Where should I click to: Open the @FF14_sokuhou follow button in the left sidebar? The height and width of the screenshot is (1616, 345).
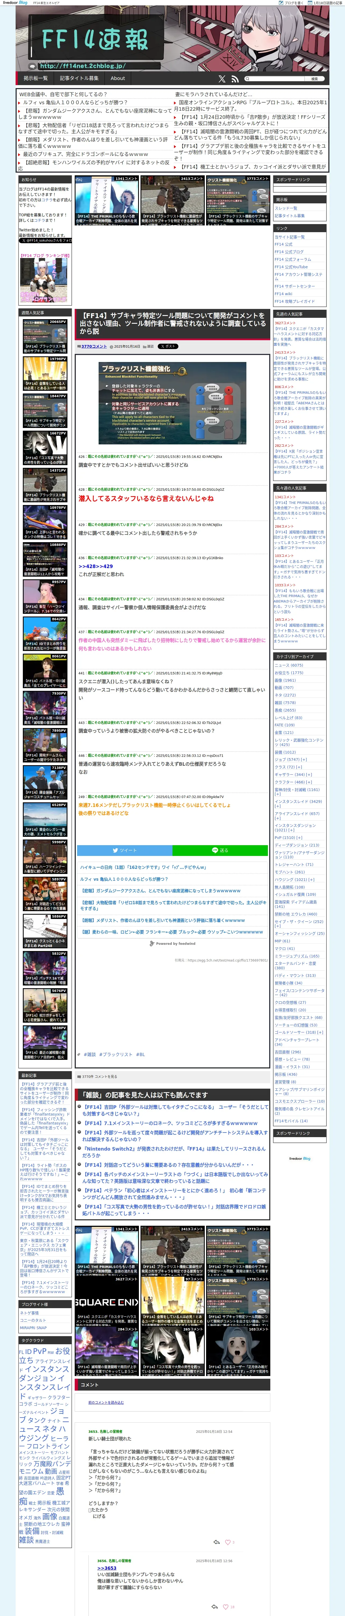click(45, 240)
